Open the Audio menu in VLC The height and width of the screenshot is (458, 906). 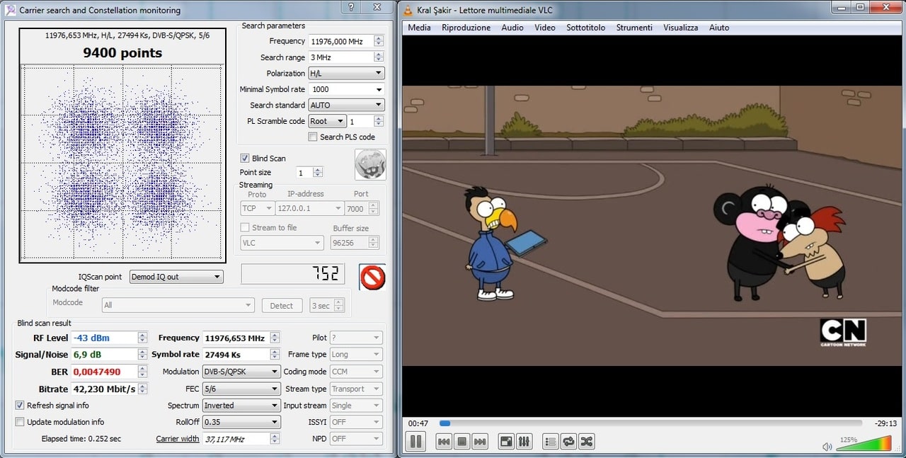tap(512, 28)
